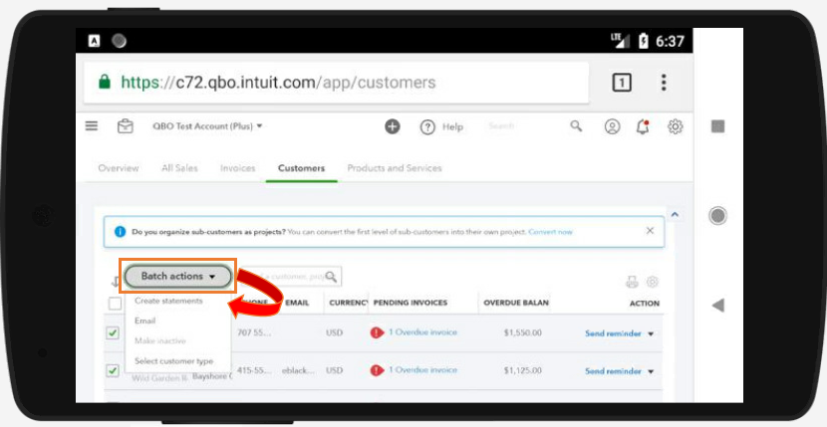Open the browser three-dot menu
The height and width of the screenshot is (427, 827).
(x=664, y=83)
